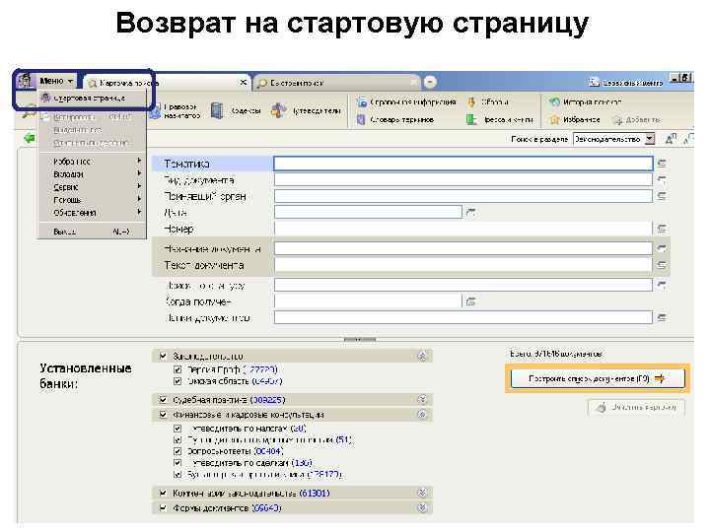Open the Кодексы section icon
The width and height of the screenshot is (710, 532).
point(218,110)
